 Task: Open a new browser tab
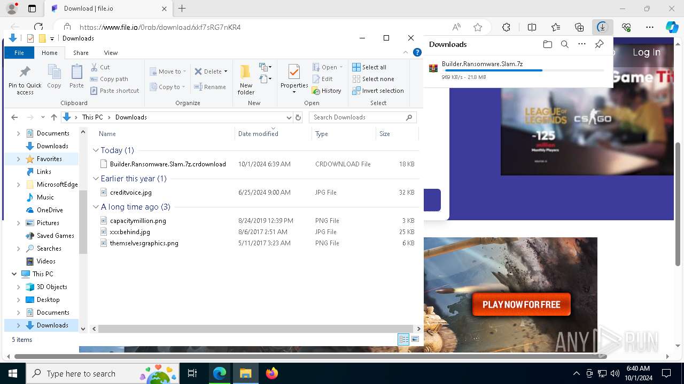[x=182, y=9]
